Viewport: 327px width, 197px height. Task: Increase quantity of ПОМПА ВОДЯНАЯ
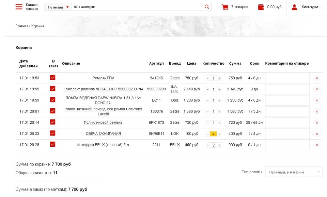[219, 101]
